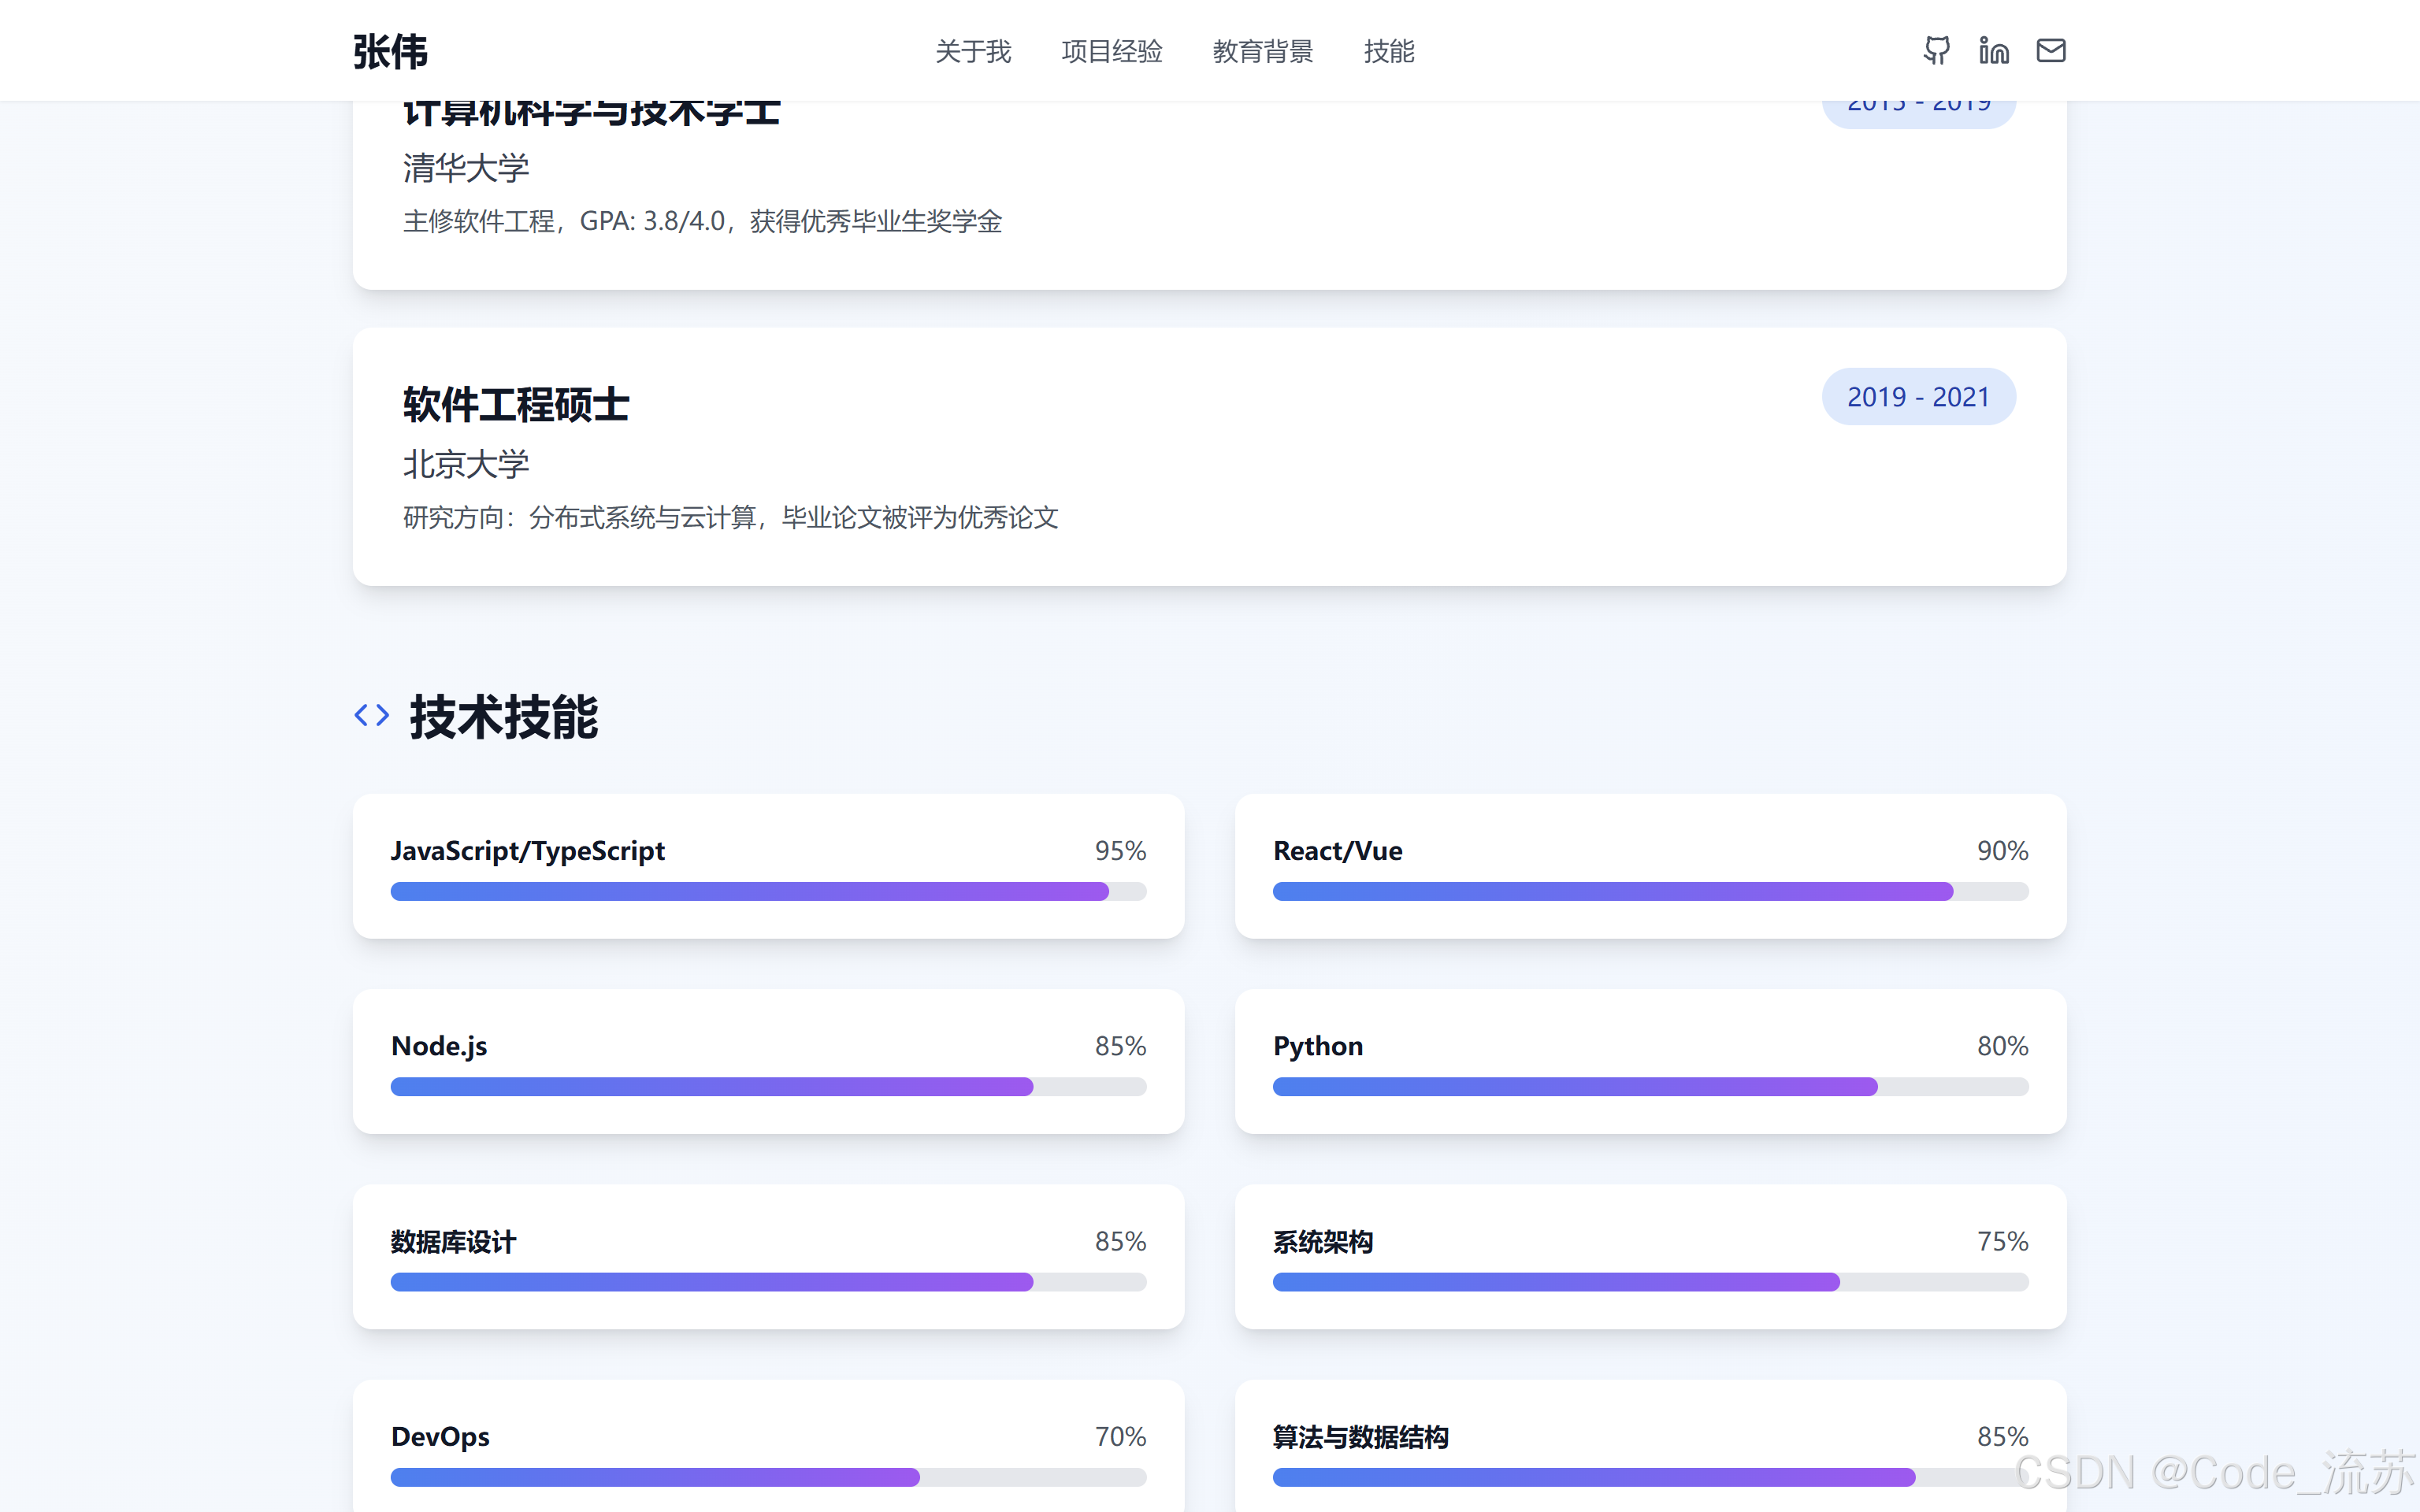Select the 软件工程硕士 education card title
Image resolution: width=2420 pixels, height=1512 pixels.
tap(516, 405)
